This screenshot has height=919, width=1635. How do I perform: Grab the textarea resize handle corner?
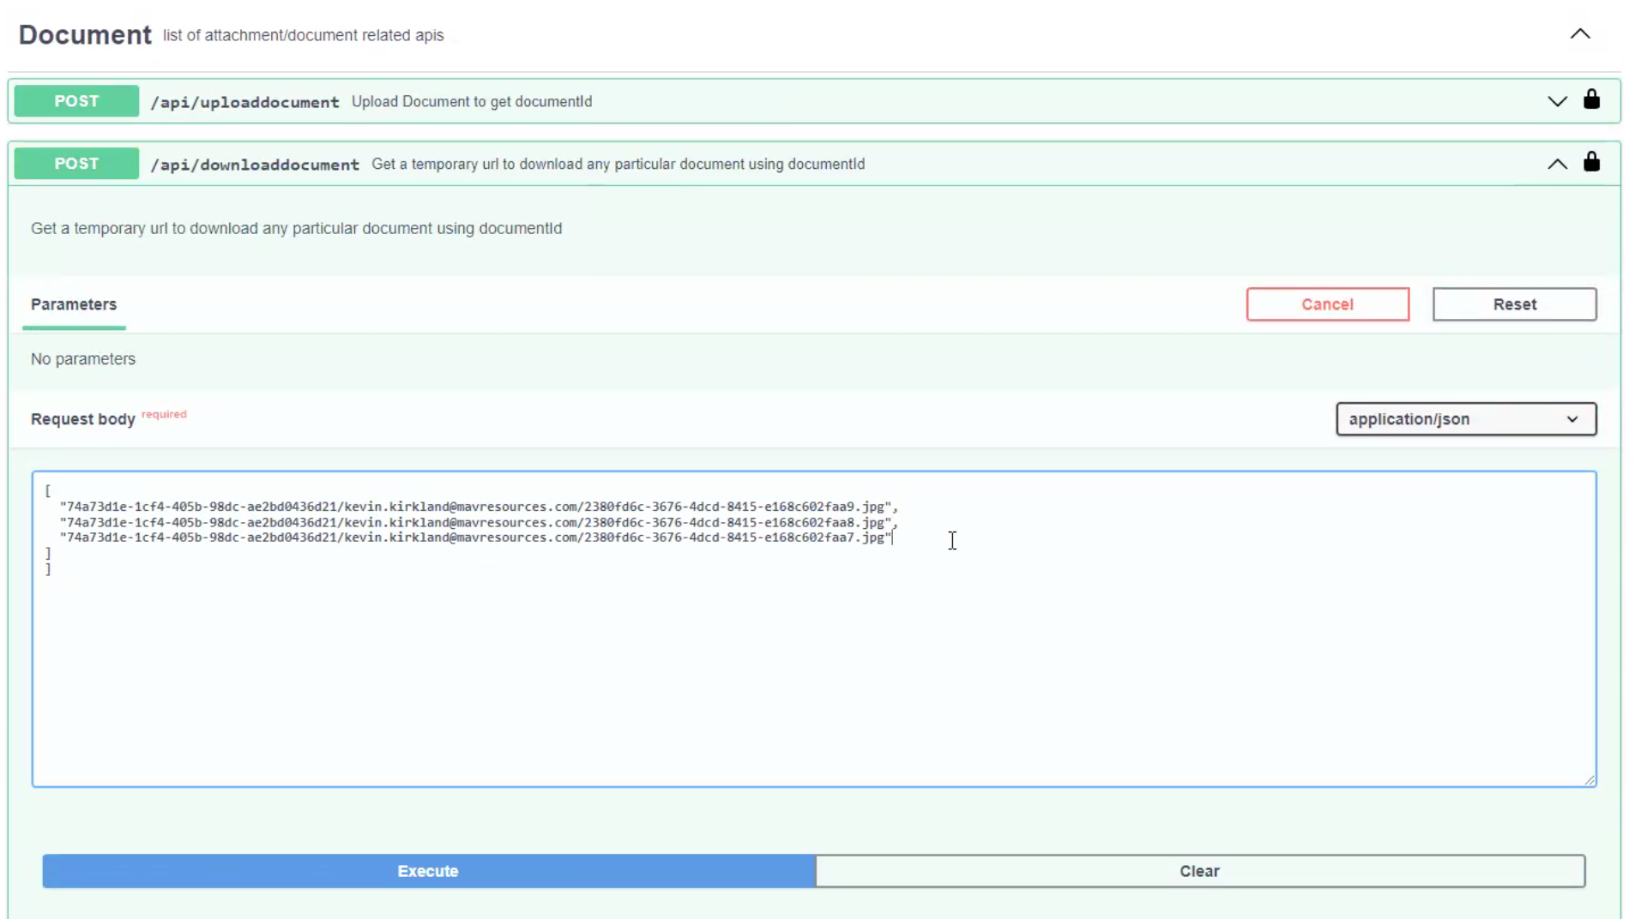1590,780
